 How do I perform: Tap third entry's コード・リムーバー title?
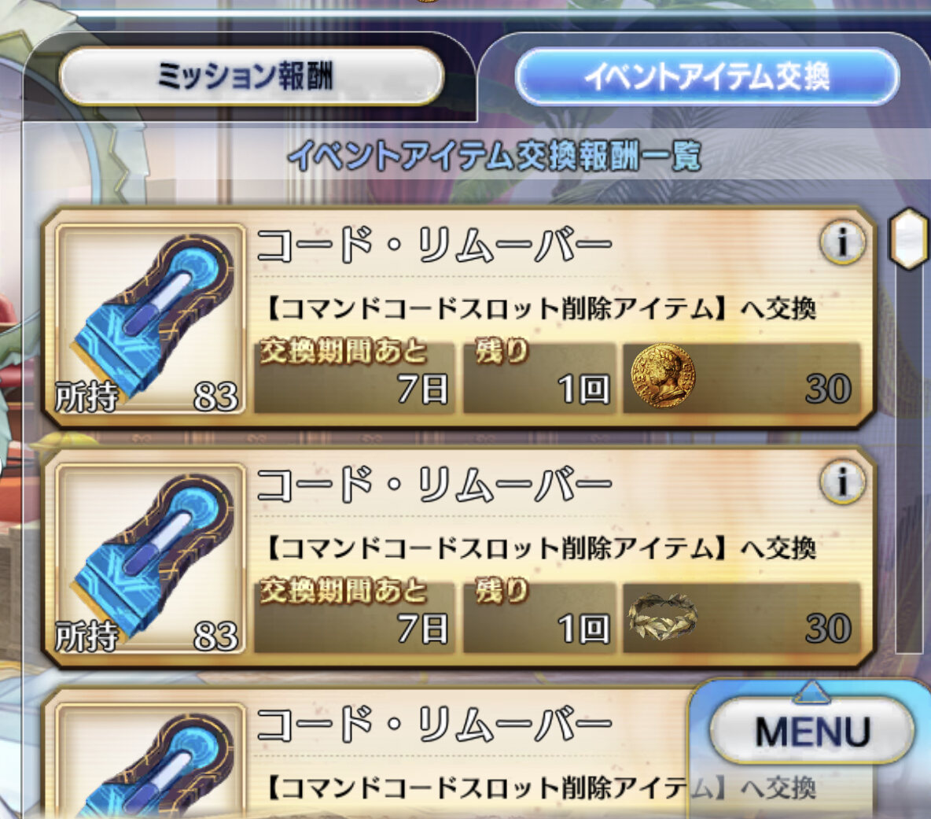[434, 724]
